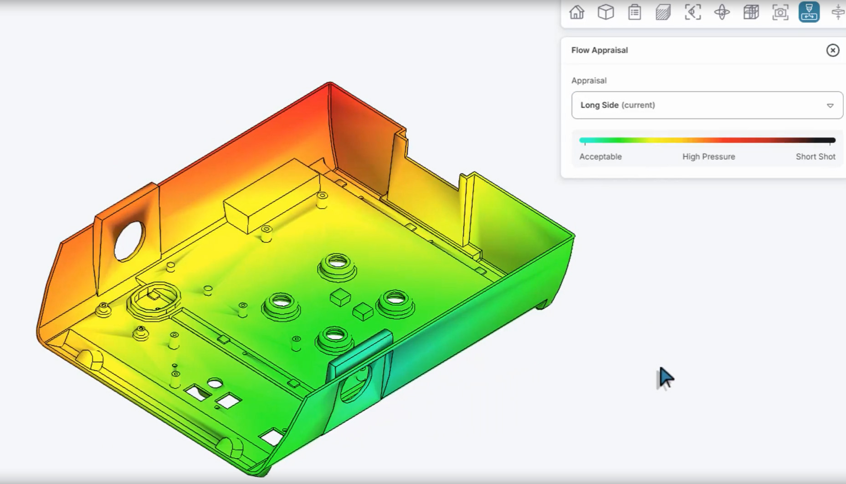Click the gridded cube icon

tap(751, 12)
